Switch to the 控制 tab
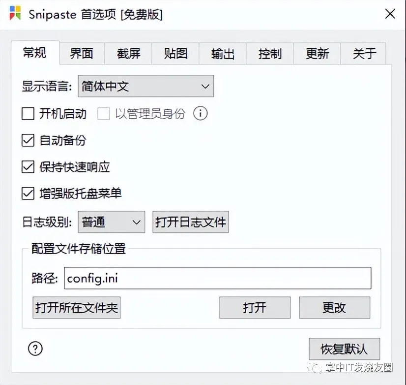The image size is (406, 385). click(x=270, y=54)
